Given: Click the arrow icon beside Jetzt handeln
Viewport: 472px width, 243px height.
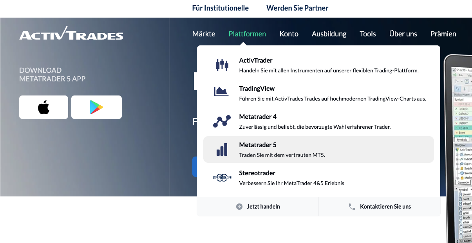Looking at the screenshot, I should (x=239, y=207).
